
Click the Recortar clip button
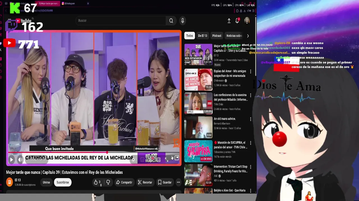click(145, 182)
